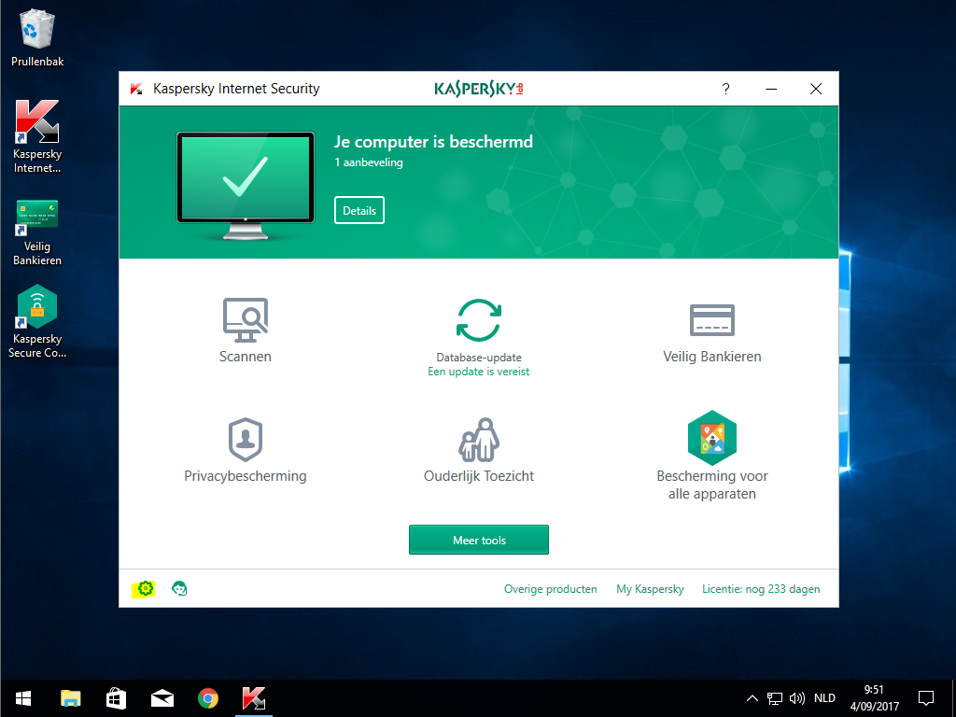This screenshot has width=956, height=717.
Task: Open Microsoft Store from taskbar
Action: pos(116,698)
